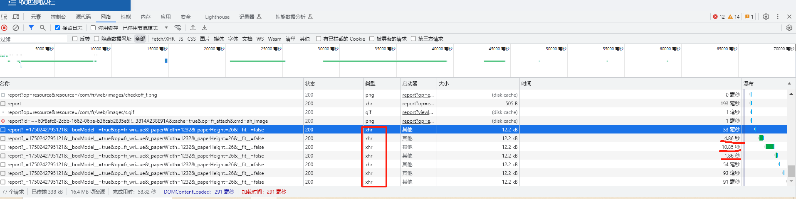This screenshot has width=796, height=199.
Task: Filter requests by Fetch/XHR
Action: (163, 39)
